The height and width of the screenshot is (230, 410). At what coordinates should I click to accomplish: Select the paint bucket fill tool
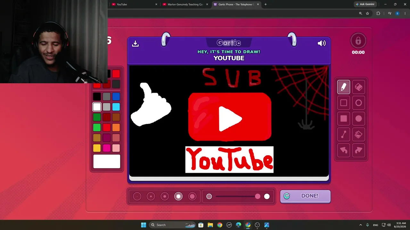tap(358, 134)
